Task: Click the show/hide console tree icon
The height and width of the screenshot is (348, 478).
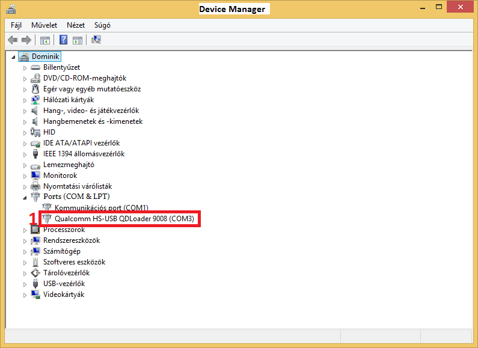Action: (x=44, y=40)
